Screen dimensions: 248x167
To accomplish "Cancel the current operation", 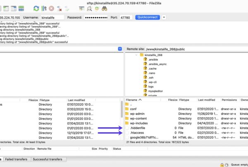I will [51, 8].
